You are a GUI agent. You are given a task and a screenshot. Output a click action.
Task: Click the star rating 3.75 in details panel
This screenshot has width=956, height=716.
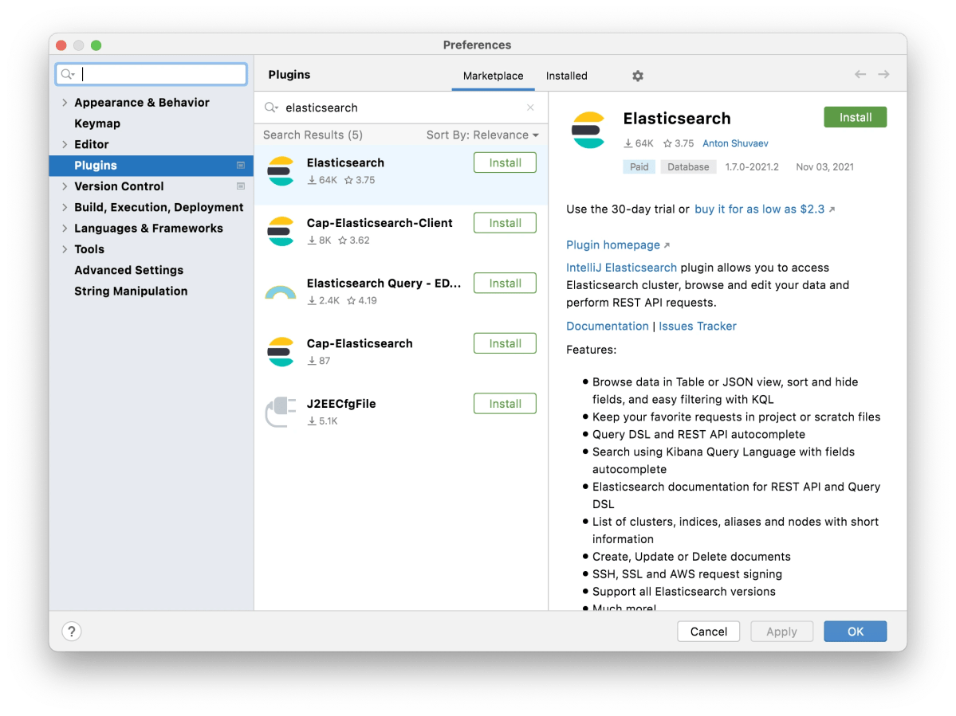click(x=679, y=143)
